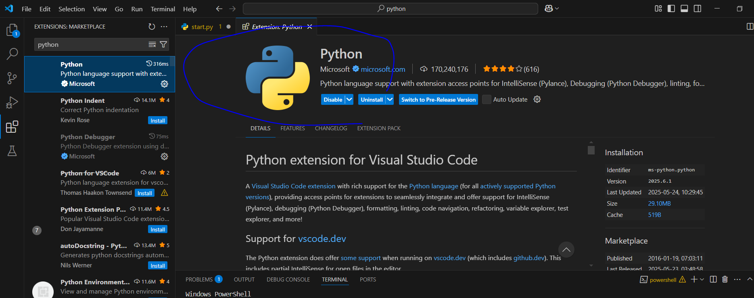Viewport: 754px width, 298px height.
Task: Open the Search view in activity bar
Action: [x=12, y=54]
